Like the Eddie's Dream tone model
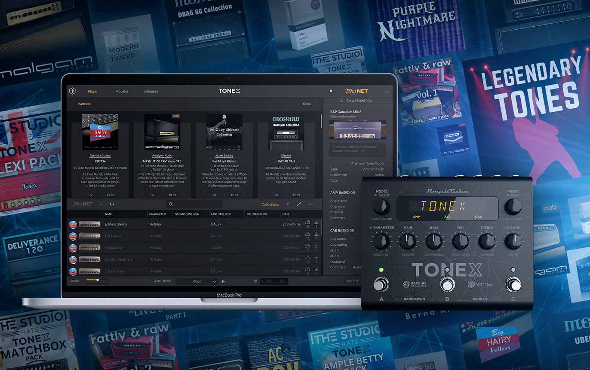This screenshot has height=370, width=590. [x=307, y=222]
